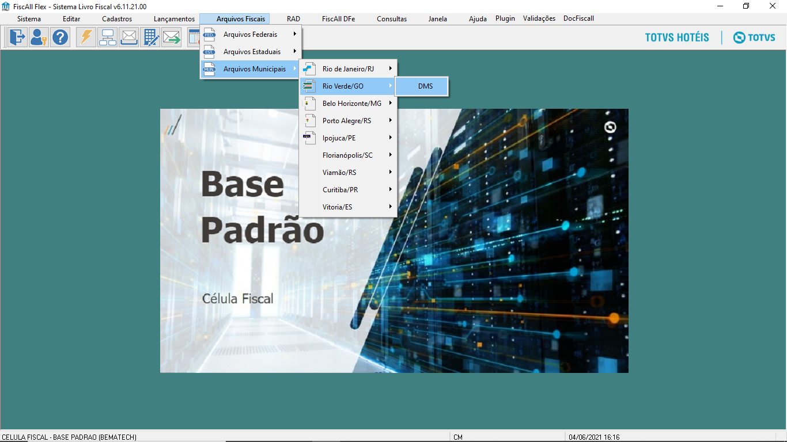This screenshot has height=442, width=787.
Task: Expand the Arquivos Federais submenu
Action: coord(250,35)
